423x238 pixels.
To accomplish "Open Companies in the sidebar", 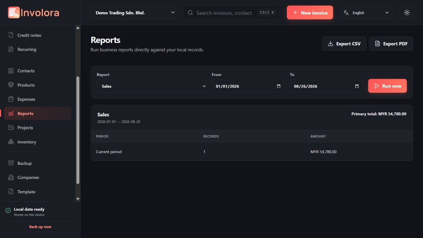I will pos(38,178).
